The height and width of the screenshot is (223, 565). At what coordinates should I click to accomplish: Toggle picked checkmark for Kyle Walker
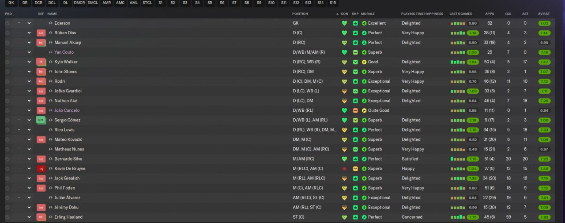(8, 62)
